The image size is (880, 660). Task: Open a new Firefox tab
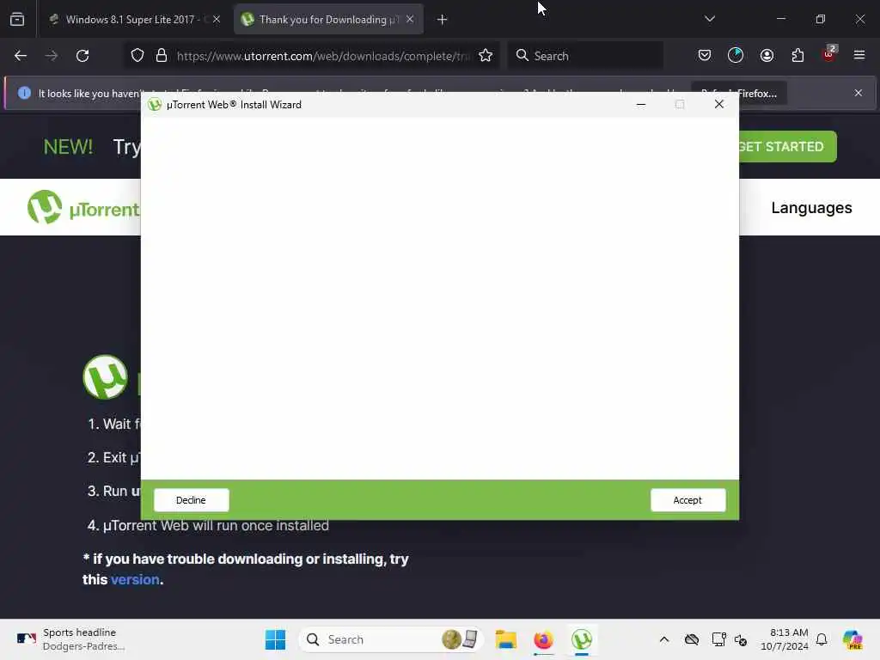pyautogui.click(x=443, y=20)
